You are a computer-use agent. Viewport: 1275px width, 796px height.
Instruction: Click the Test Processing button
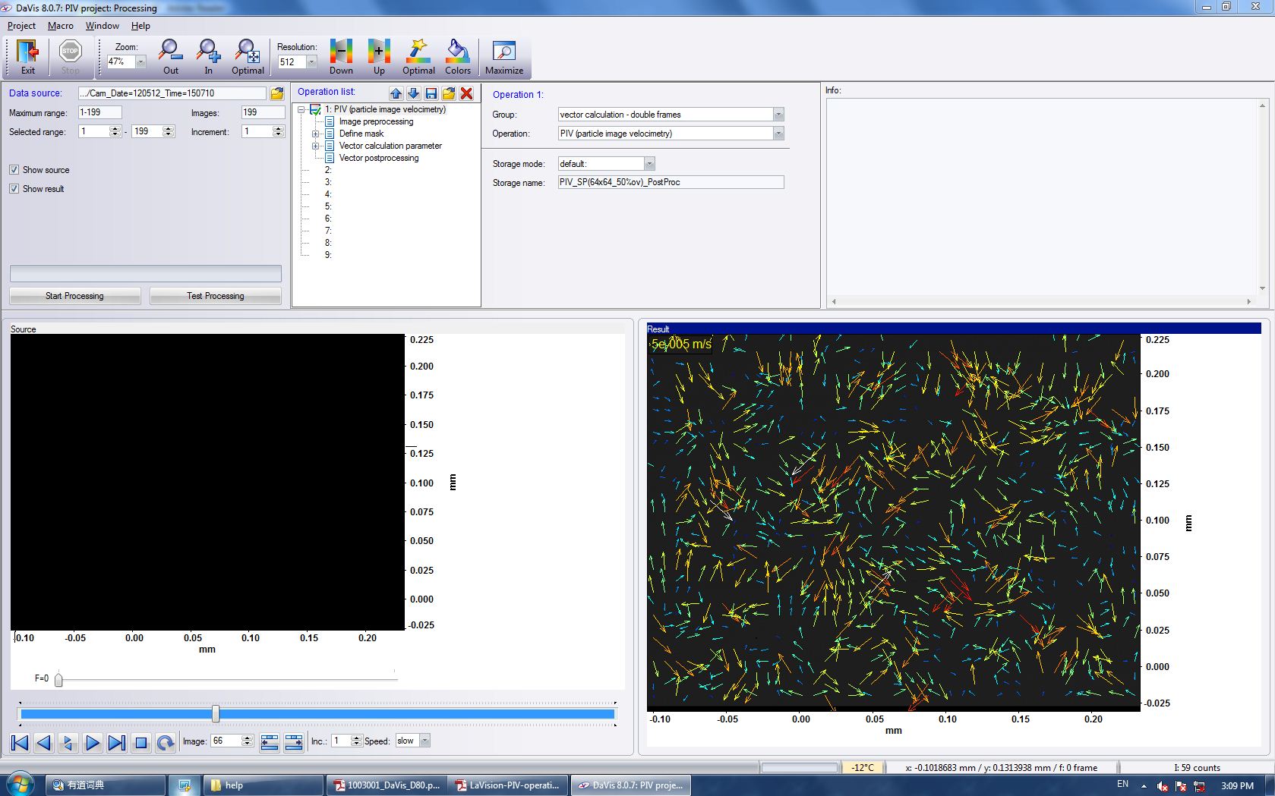pyautogui.click(x=215, y=296)
